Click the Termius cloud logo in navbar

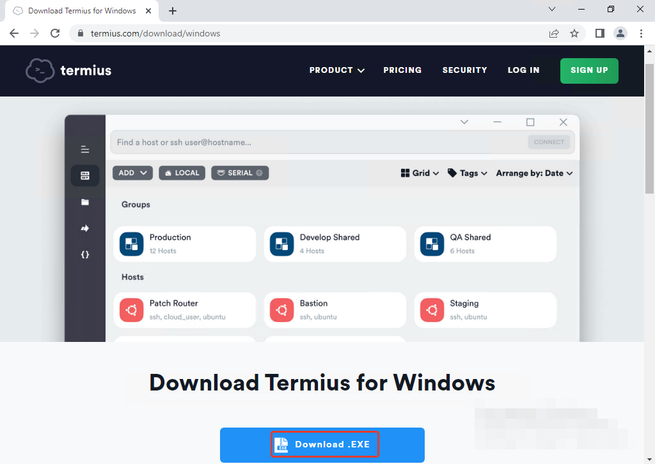pyautogui.click(x=40, y=70)
